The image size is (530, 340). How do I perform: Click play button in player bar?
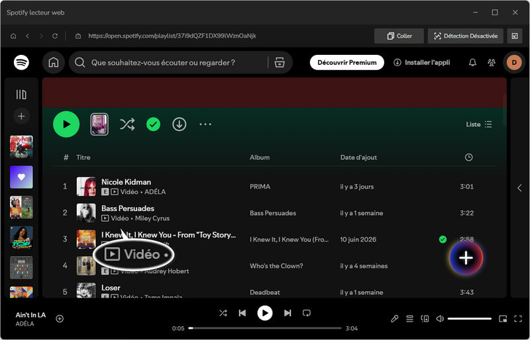click(264, 313)
